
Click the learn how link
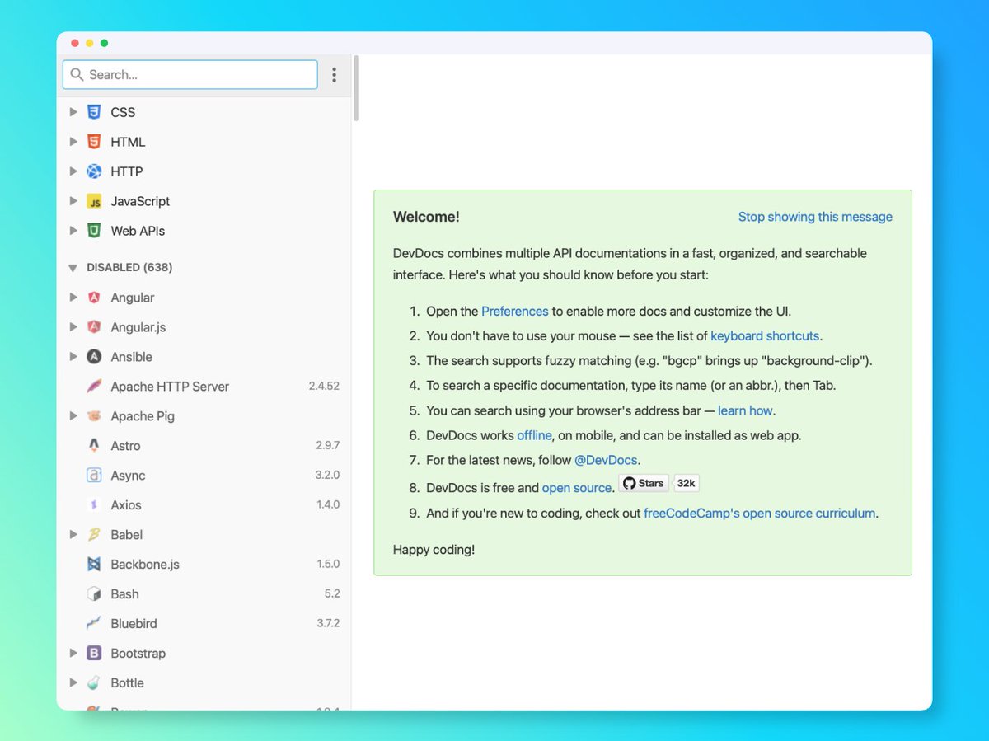pyautogui.click(x=745, y=410)
